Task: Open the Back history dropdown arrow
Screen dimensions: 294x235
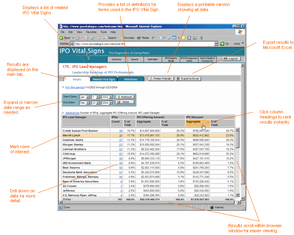Action: [x=73, y=38]
